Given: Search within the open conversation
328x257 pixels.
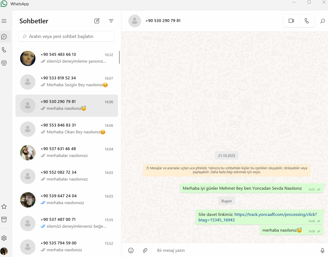Looking at the screenshot, I should point(322,21).
